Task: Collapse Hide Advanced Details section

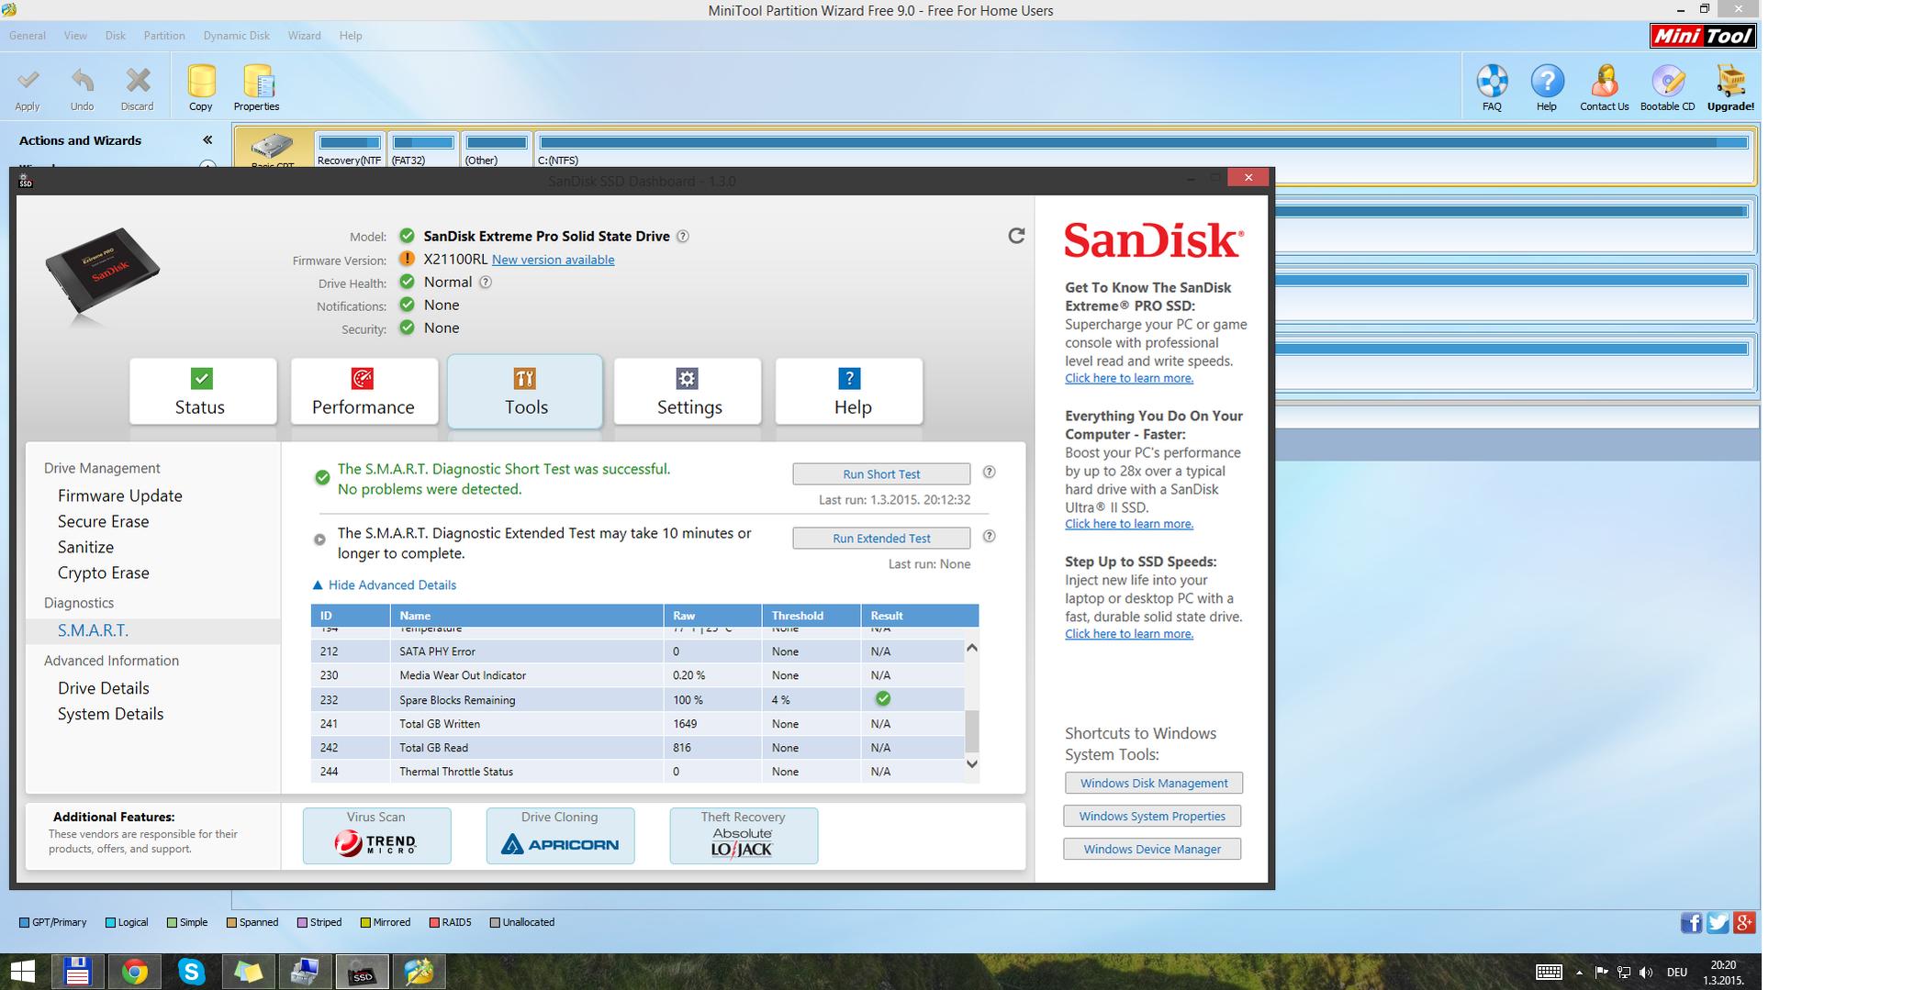Action: point(385,585)
